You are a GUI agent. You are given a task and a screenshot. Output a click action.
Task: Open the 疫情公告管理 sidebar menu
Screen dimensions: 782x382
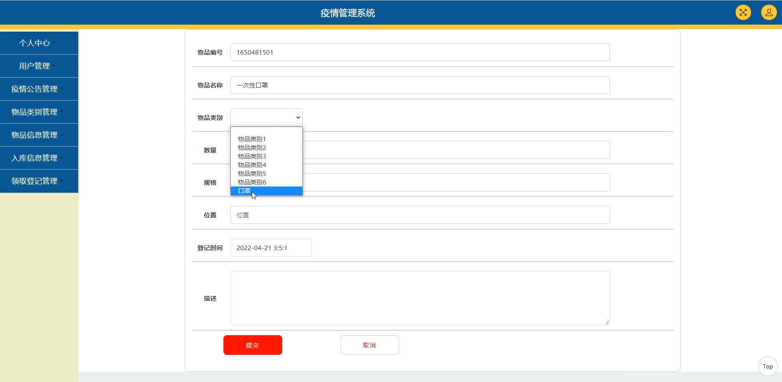(x=39, y=89)
